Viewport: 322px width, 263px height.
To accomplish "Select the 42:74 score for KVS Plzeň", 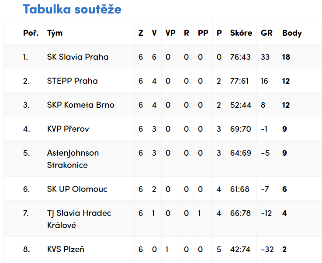I will pos(240,249).
